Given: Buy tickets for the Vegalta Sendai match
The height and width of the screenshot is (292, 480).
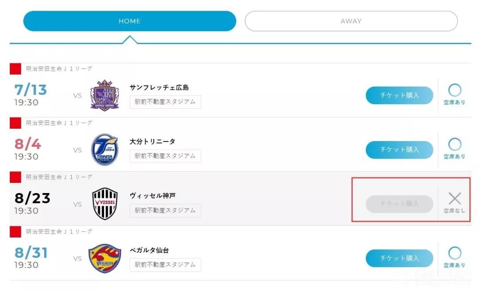Looking at the screenshot, I should tap(399, 258).
